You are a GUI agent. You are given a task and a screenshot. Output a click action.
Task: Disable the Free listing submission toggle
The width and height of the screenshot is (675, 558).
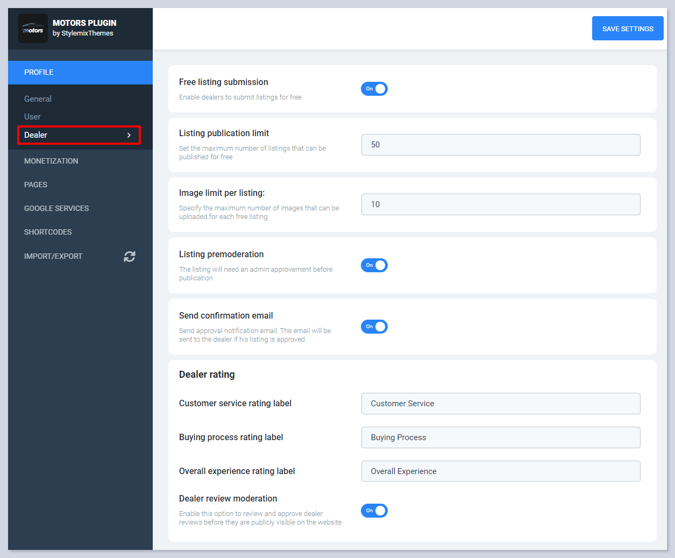(x=374, y=89)
